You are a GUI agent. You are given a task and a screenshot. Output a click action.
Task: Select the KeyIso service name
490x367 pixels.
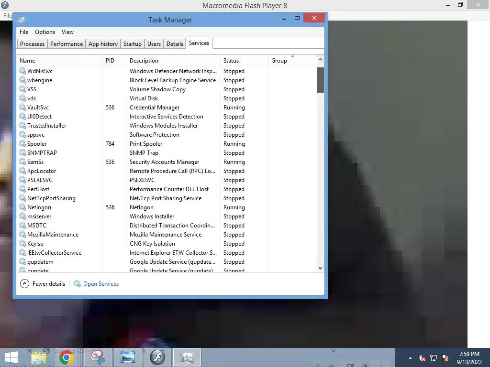(x=35, y=243)
